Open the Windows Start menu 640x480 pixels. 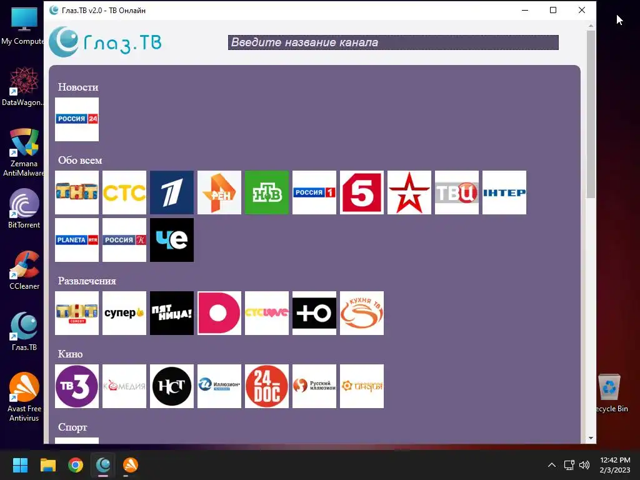pos(20,465)
